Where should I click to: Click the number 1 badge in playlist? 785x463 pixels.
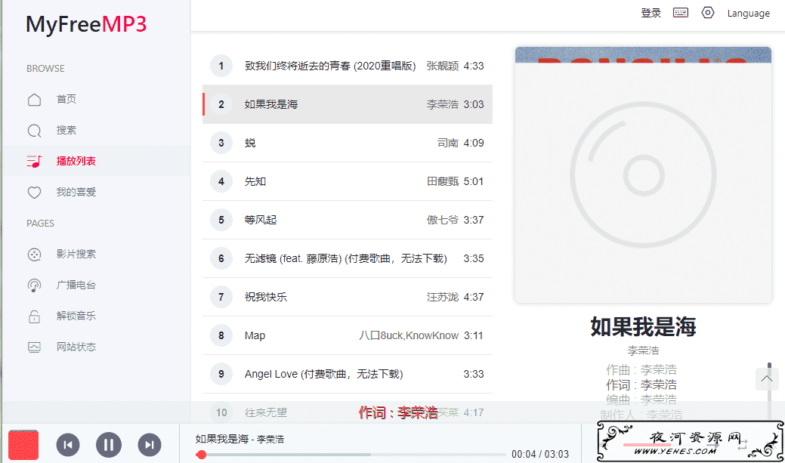tap(221, 66)
